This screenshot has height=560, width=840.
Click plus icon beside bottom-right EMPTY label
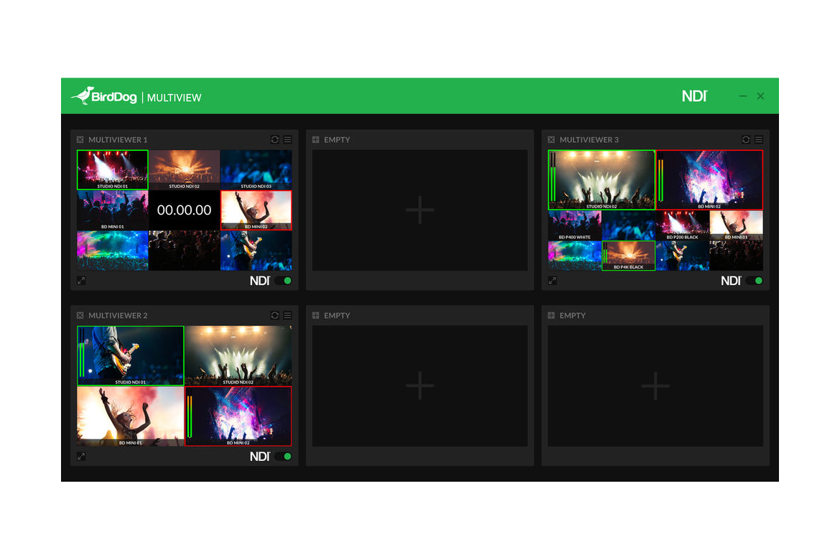coord(551,316)
